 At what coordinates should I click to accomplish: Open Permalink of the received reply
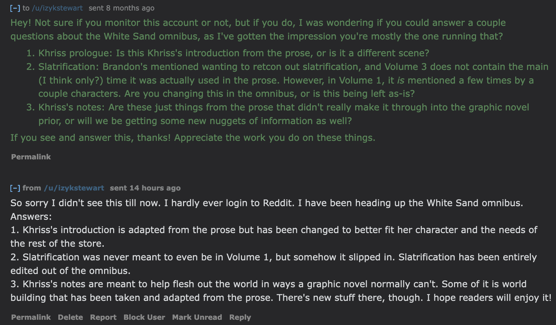(x=31, y=317)
